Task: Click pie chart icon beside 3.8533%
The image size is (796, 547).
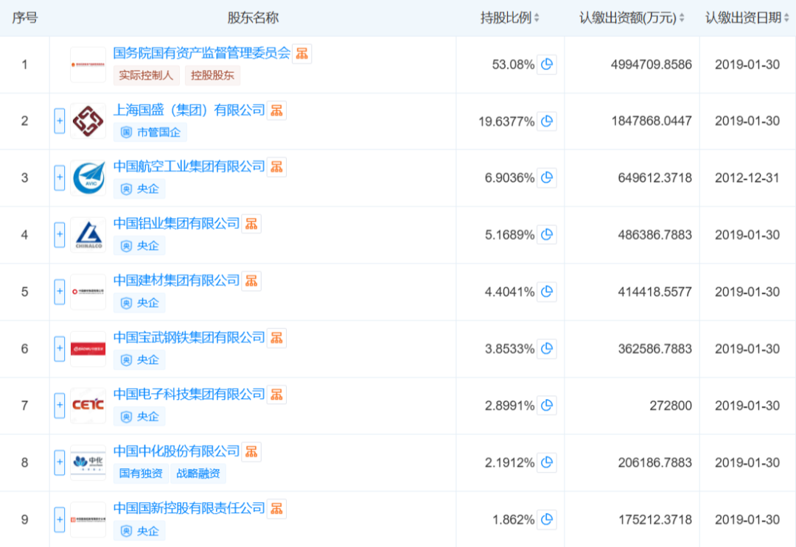Action: tap(547, 349)
